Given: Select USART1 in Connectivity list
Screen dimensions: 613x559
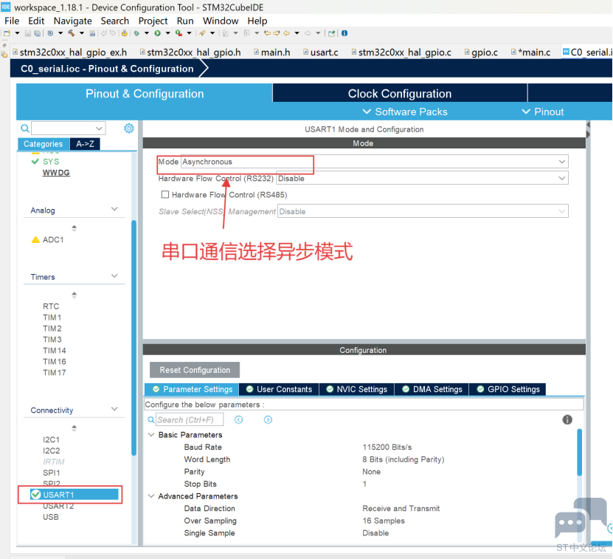Looking at the screenshot, I should click(x=74, y=495).
